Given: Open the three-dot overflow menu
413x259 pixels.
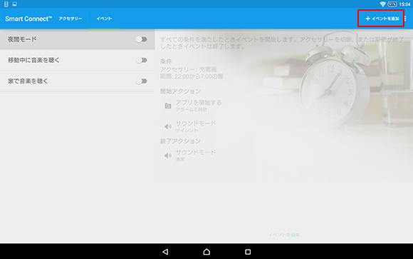Looking at the screenshot, I should 406,19.
